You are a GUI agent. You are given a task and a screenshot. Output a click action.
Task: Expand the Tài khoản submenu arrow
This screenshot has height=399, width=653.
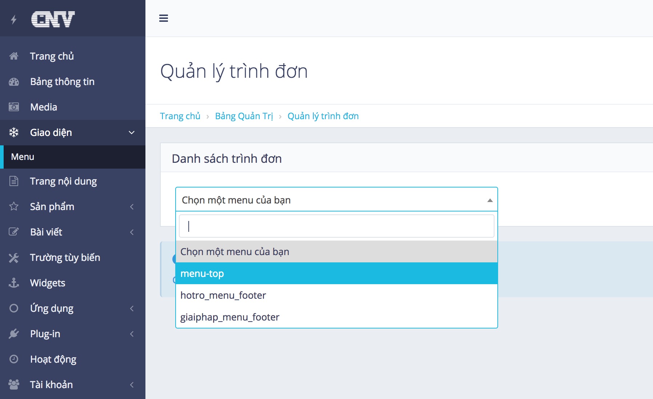click(132, 384)
